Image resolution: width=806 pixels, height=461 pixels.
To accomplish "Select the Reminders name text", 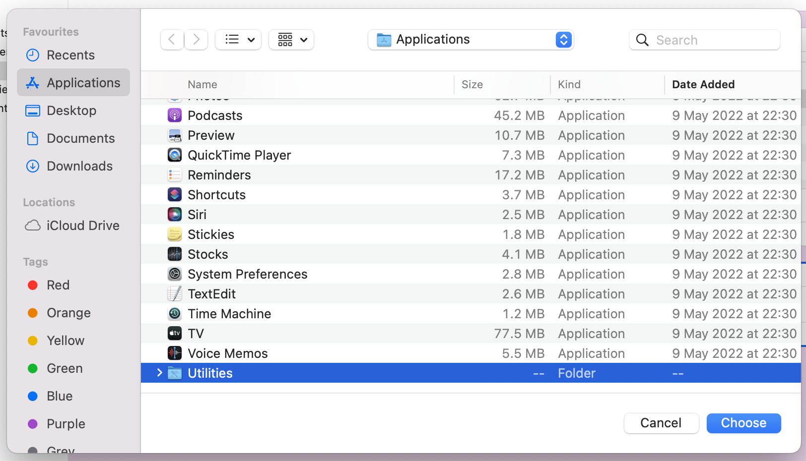I will click(219, 175).
